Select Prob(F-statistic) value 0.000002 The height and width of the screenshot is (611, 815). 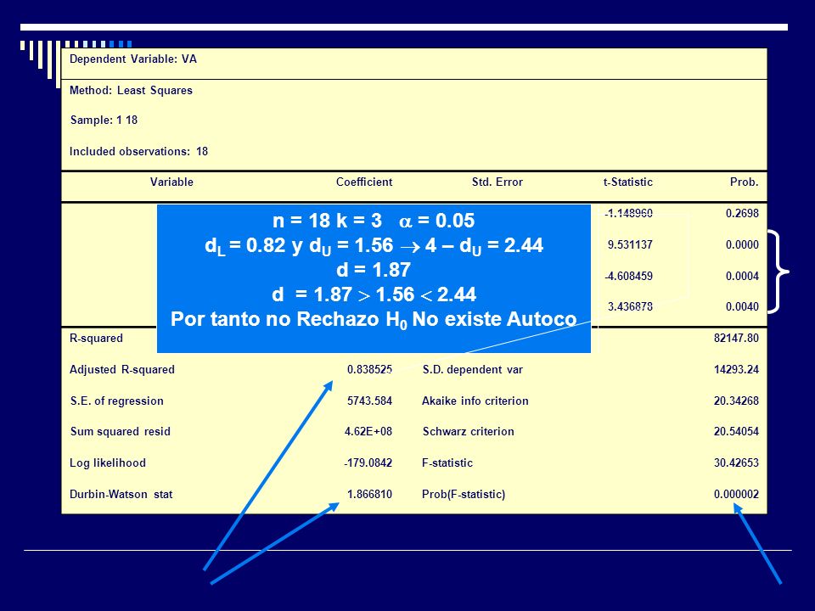736,494
